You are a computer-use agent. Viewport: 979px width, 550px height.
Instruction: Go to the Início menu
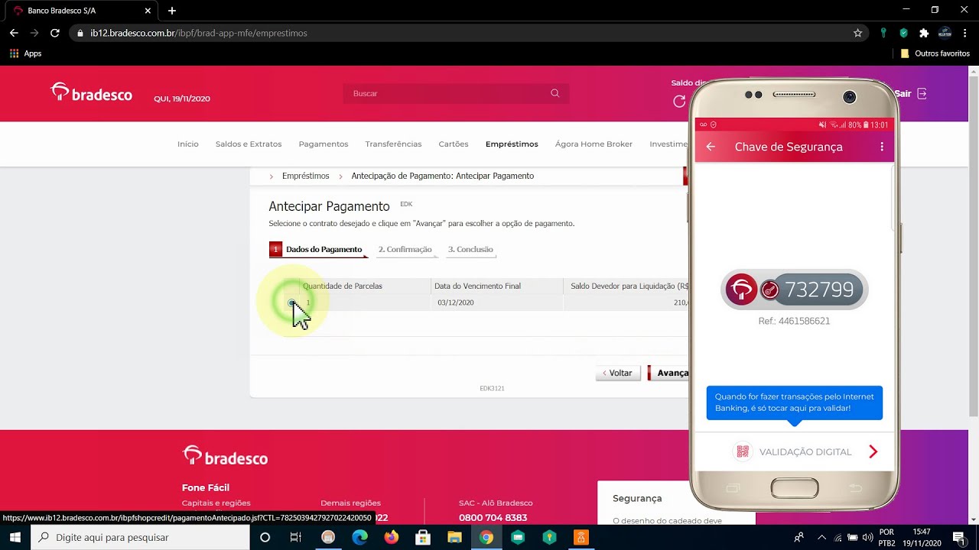pyautogui.click(x=188, y=144)
